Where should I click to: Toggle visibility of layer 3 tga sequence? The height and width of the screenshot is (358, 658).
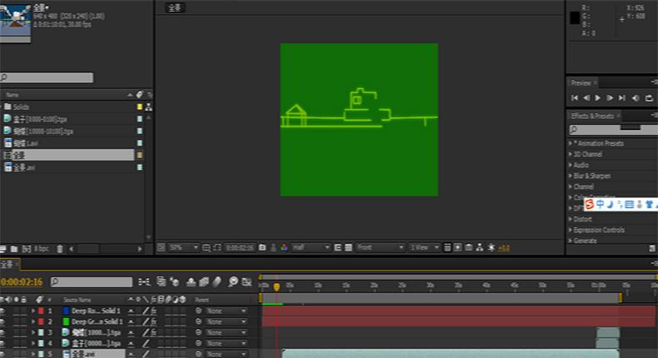tap(3, 332)
